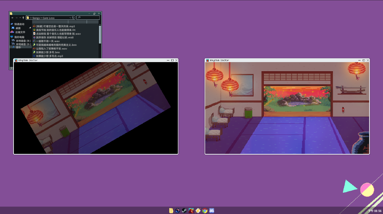
Task: Go forward in the file explorer
Action: click(17, 18)
